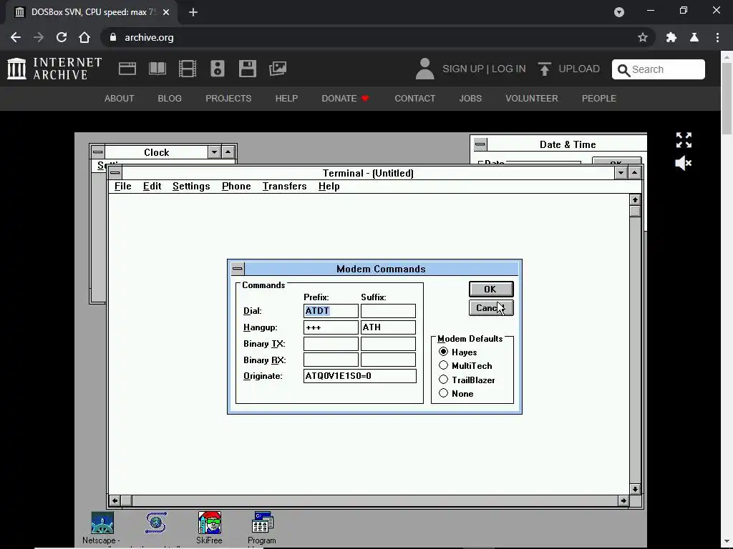Open Terminal window control menu box

click(115, 173)
